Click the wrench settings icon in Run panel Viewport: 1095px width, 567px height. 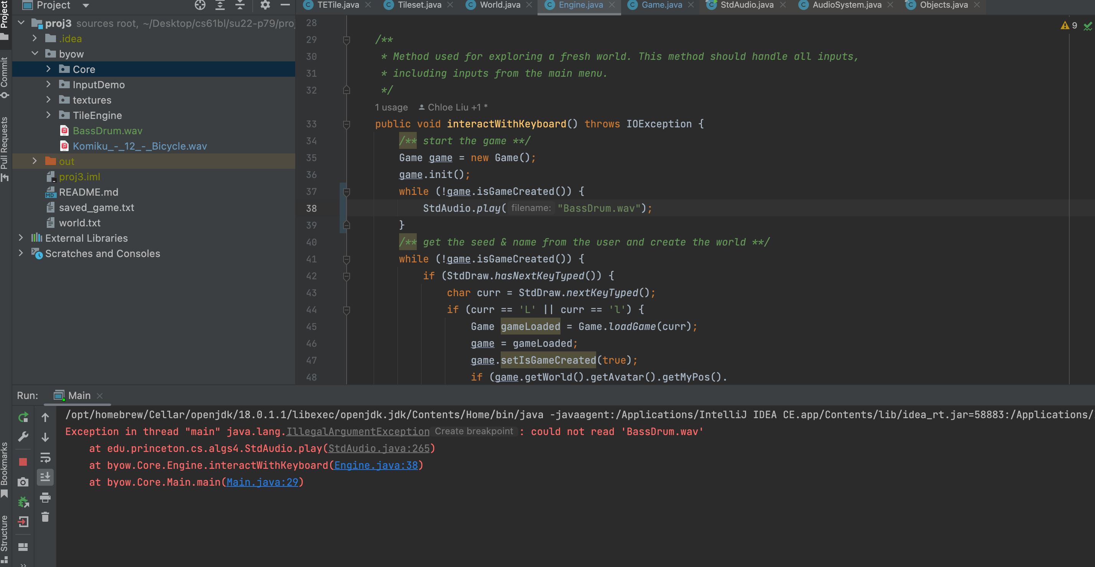23,437
